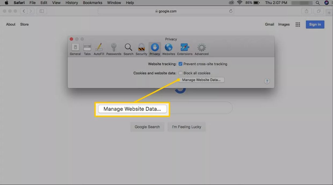Click Manage Website Data button in Privacy pane
The width and height of the screenshot is (333, 185).
(201, 80)
